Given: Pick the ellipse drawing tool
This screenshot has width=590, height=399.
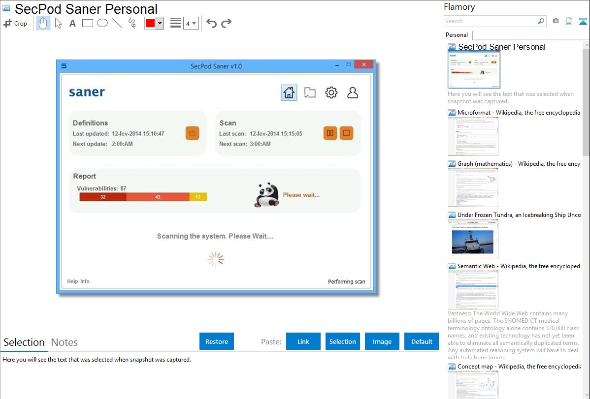Looking at the screenshot, I should 102,23.
